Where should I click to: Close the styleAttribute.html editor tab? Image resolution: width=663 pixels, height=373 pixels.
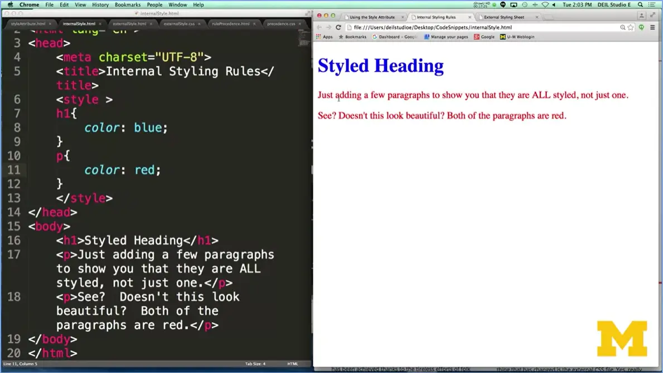50,24
